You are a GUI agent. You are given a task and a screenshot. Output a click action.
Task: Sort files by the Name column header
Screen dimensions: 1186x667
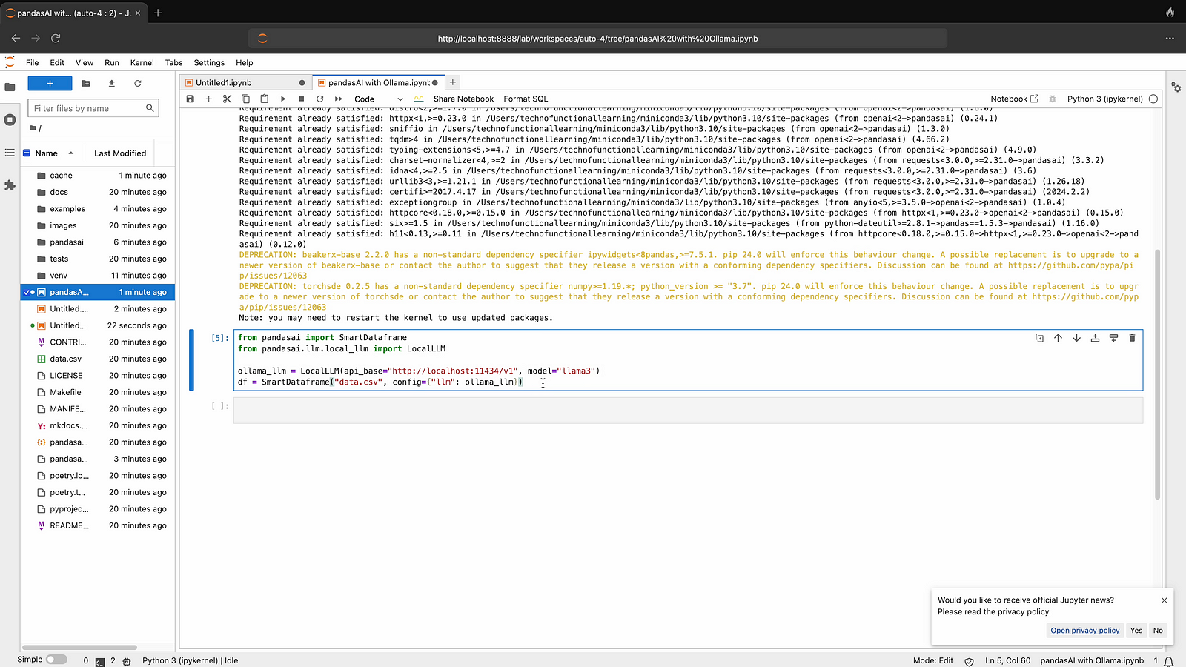[46, 153]
